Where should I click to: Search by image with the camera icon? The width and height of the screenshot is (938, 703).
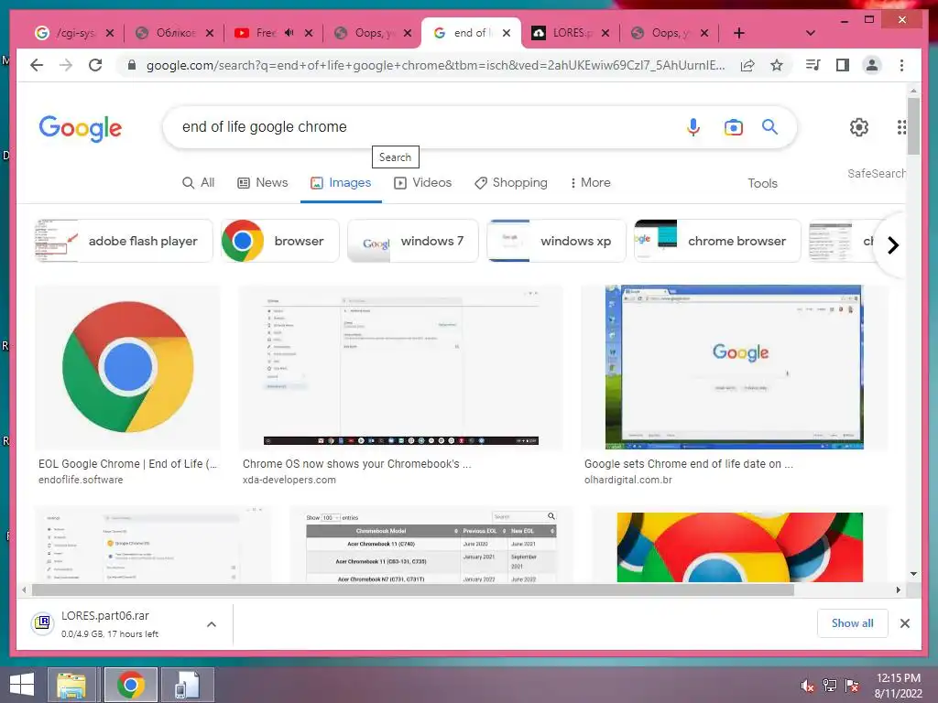coord(734,126)
